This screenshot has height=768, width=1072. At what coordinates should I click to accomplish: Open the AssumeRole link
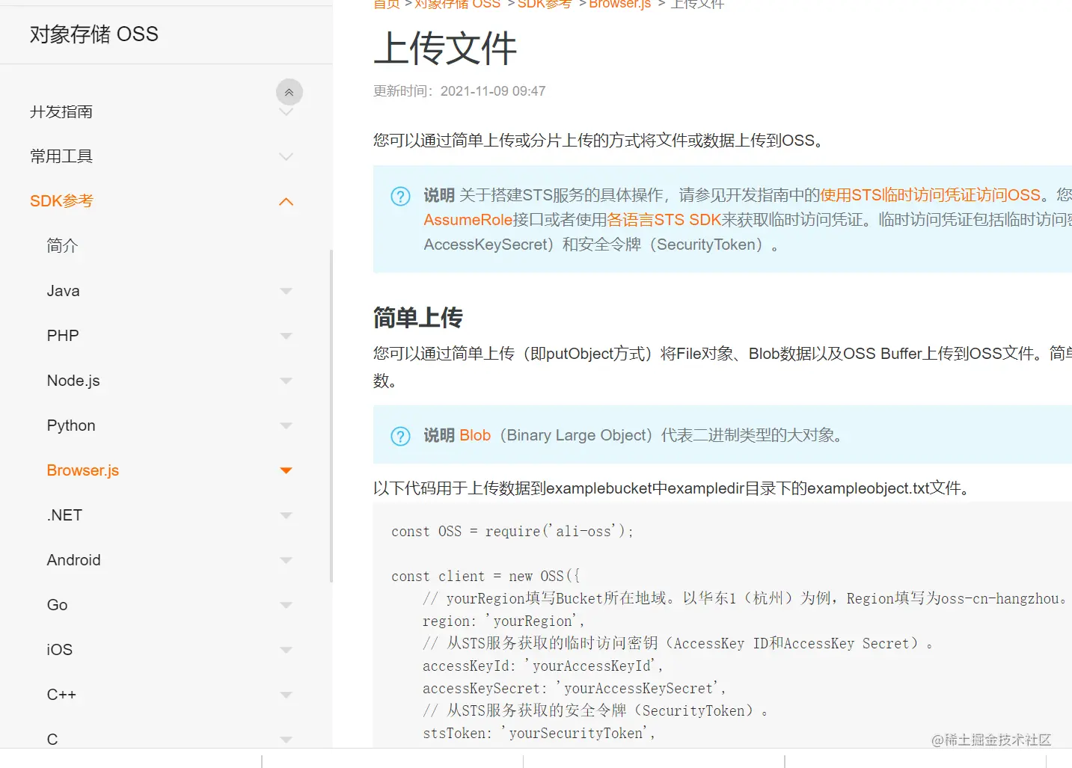[x=468, y=220]
